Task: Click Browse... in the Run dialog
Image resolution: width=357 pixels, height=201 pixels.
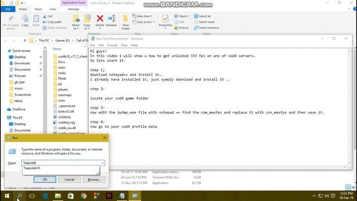Action: 94,180
